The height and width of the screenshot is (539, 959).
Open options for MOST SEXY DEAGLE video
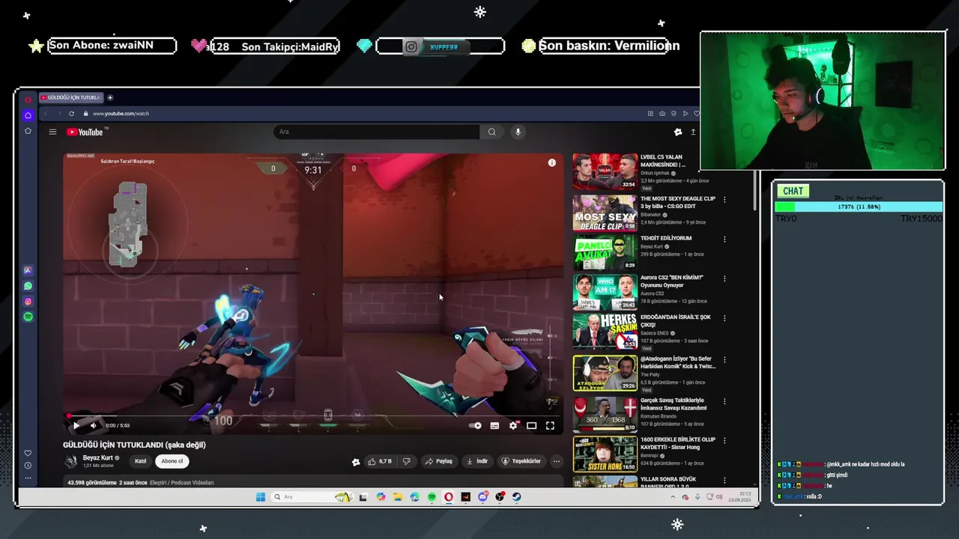[724, 200]
